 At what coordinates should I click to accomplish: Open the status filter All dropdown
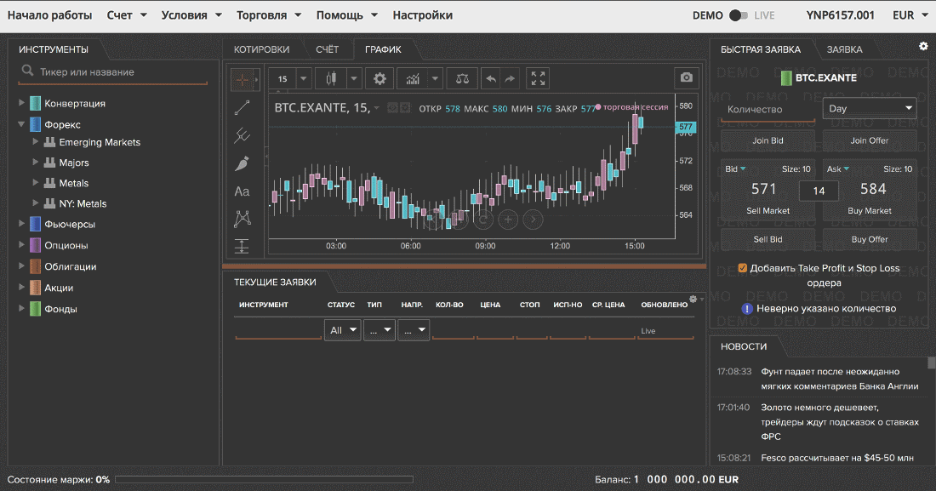tap(343, 329)
